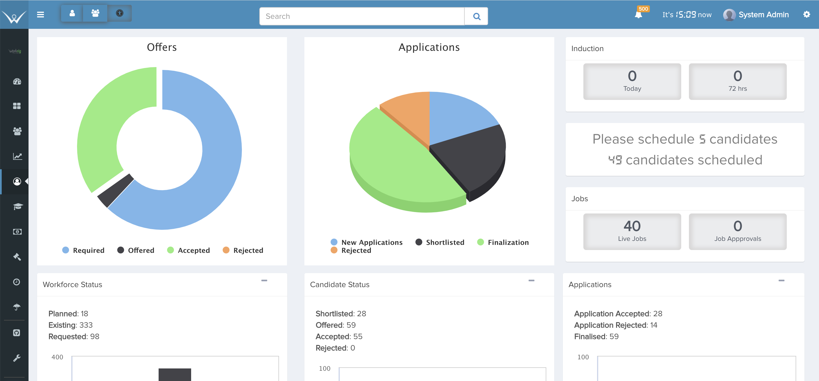Toggle the accessibility mode icon in the top bar

point(120,13)
